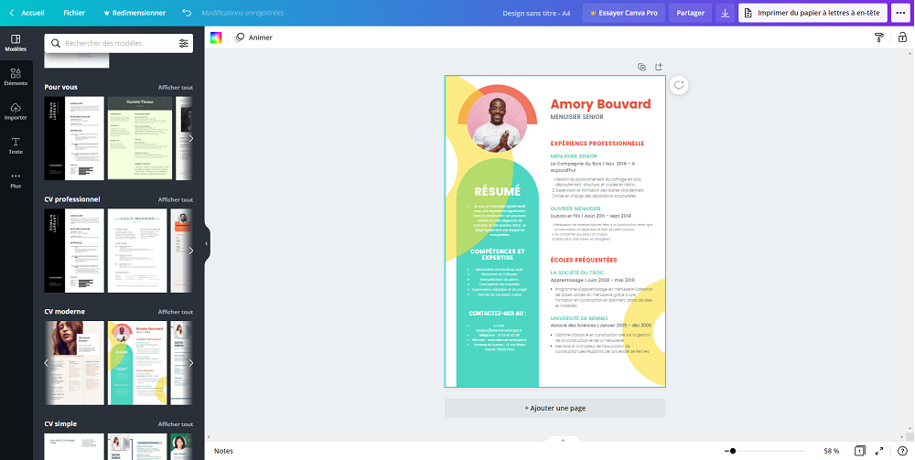Collapse the side panel with arrow tab
The height and width of the screenshot is (460, 915).
pos(207,243)
